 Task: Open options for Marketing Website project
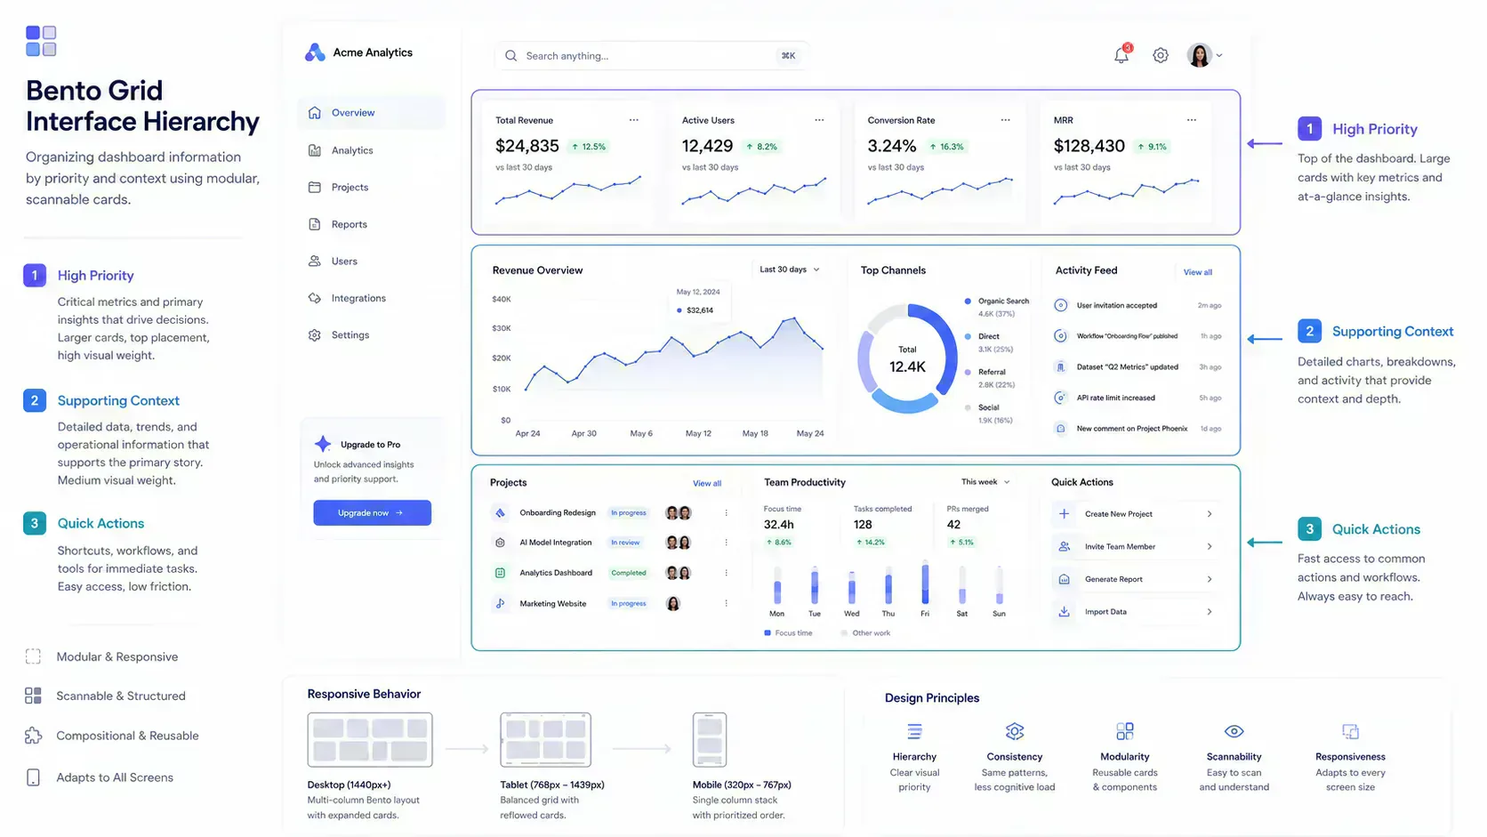(x=726, y=603)
